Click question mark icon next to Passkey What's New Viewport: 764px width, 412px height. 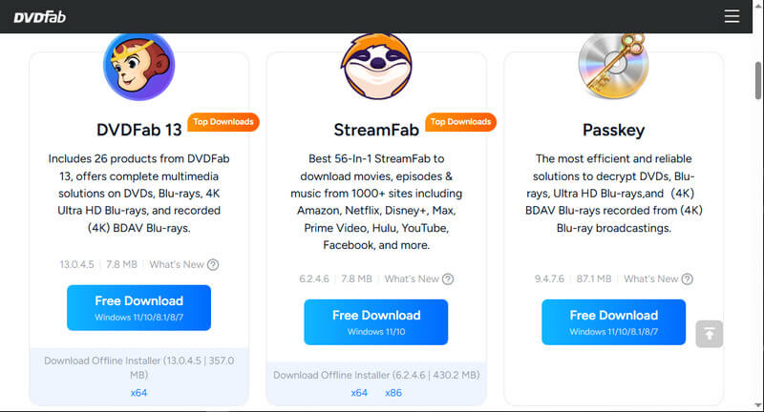(687, 279)
